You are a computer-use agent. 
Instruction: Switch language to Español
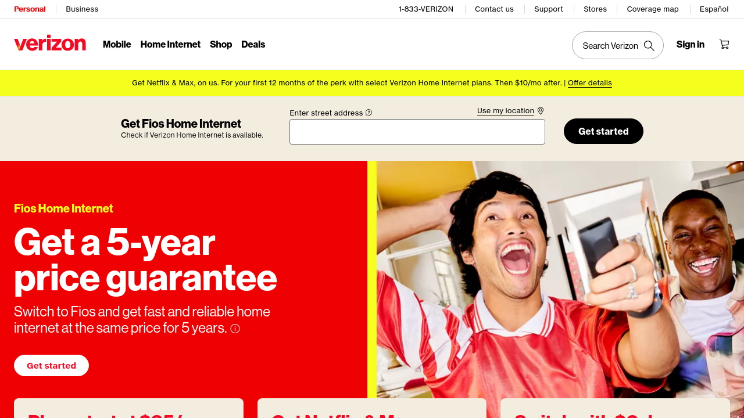click(x=714, y=9)
